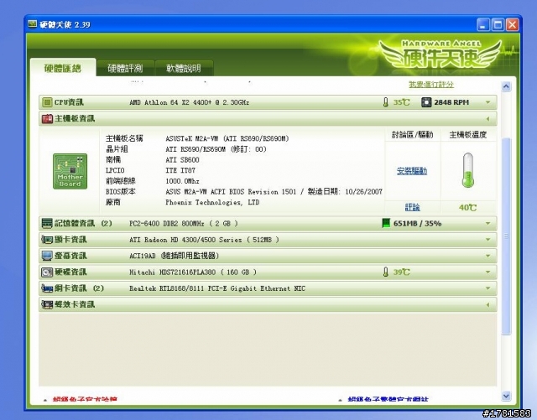Click the hard disk thermometer icon
Image resolution: width=537 pixels, height=420 pixels.
386,272
